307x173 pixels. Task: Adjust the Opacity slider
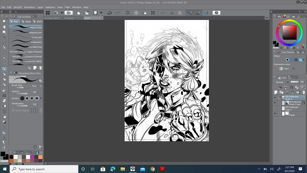(22, 94)
